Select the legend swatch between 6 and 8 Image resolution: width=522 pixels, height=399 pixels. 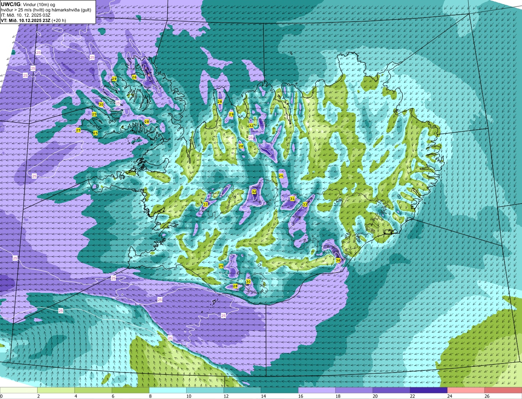point(130,390)
